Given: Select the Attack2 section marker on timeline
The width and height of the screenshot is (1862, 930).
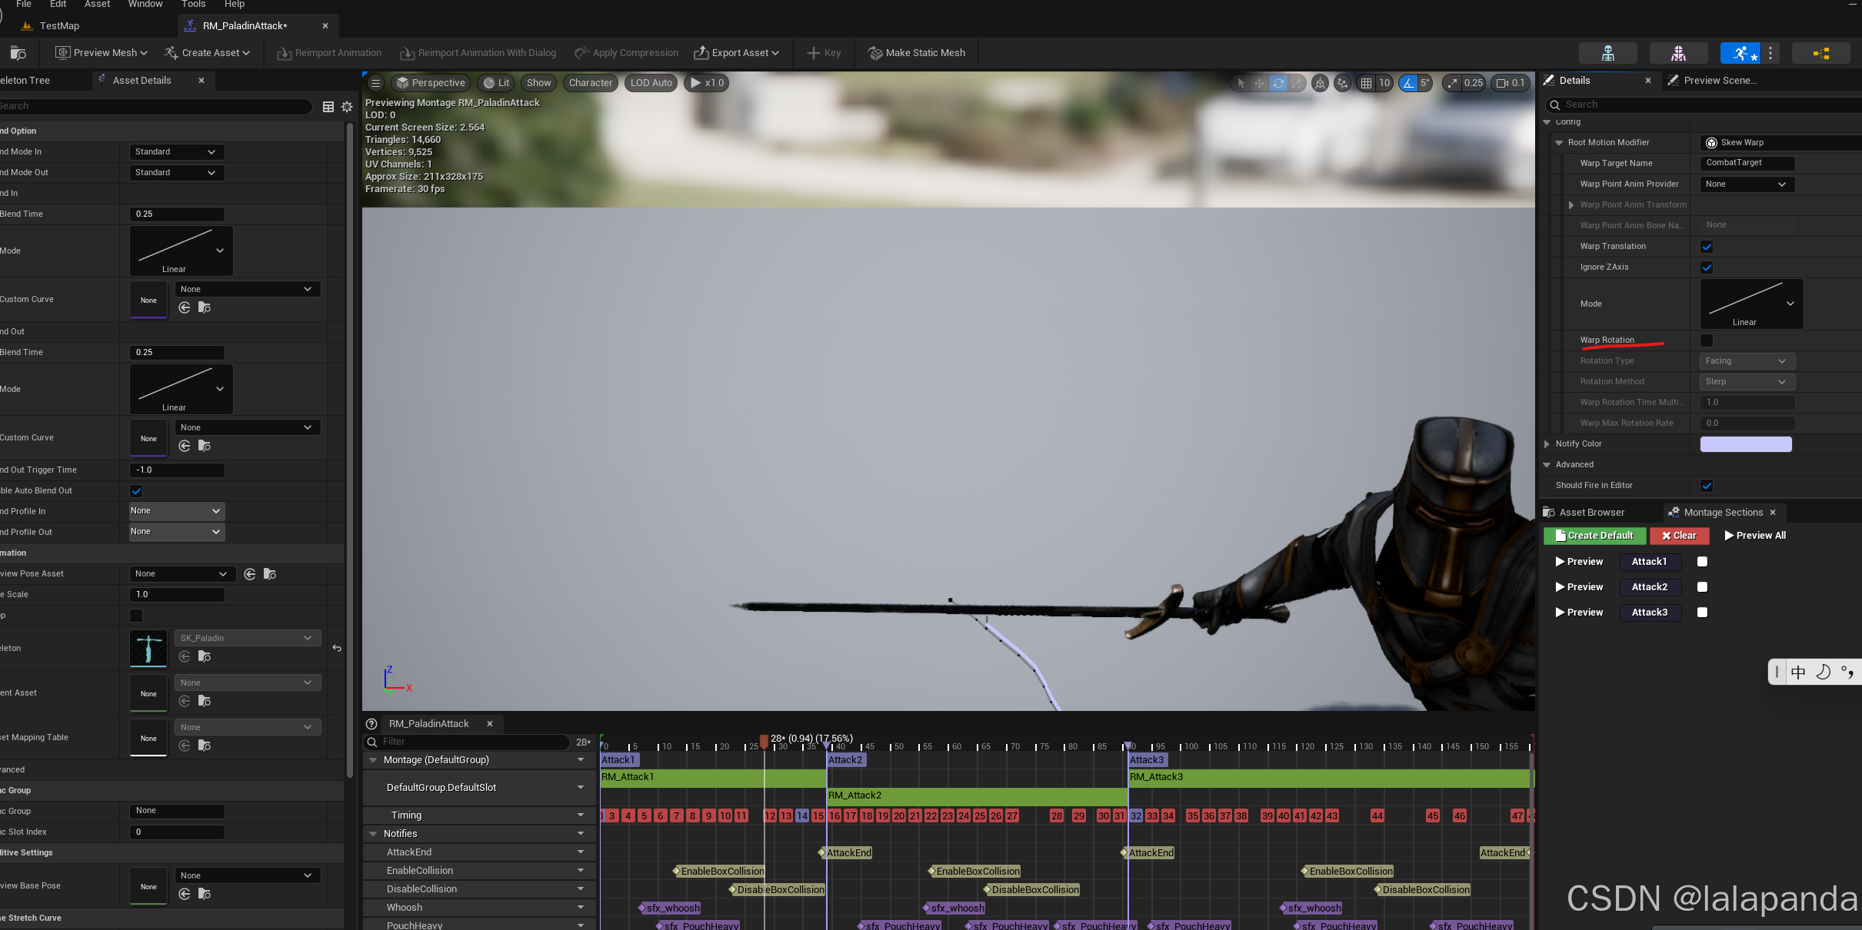Looking at the screenshot, I should click(845, 760).
